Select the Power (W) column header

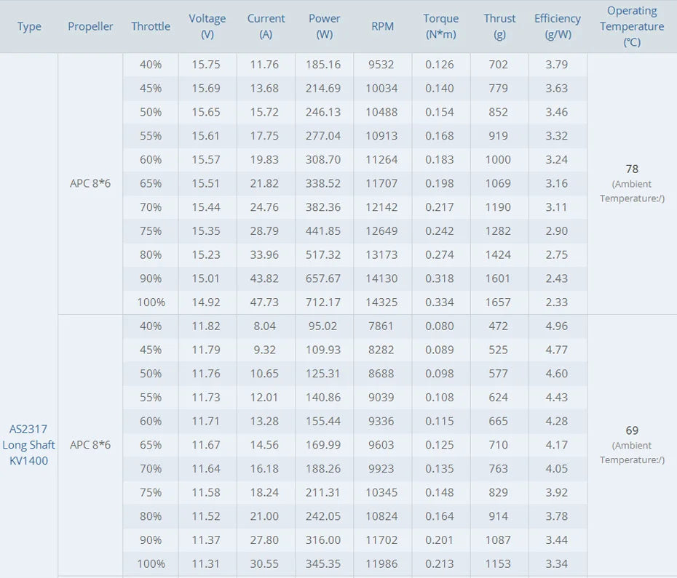point(324,26)
